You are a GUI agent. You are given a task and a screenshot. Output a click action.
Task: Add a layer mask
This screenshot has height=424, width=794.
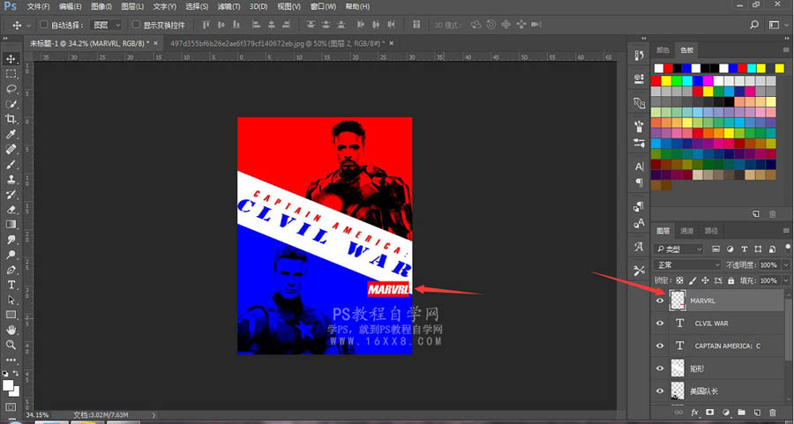[x=710, y=413]
